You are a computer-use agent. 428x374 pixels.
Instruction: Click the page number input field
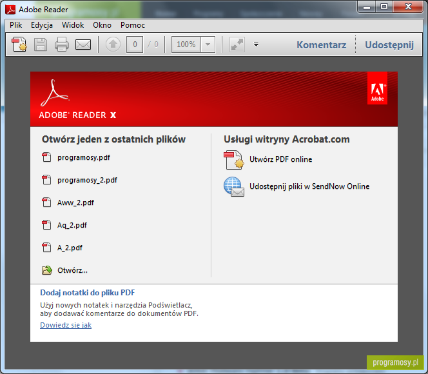[x=135, y=44]
